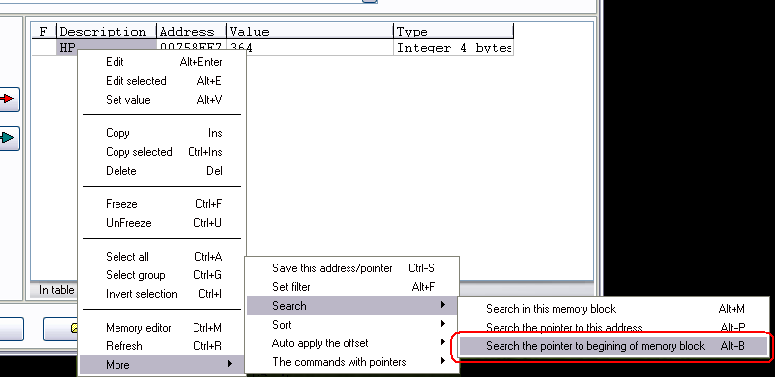
Task: Click the teal arrow button on left
Action: click(x=8, y=138)
